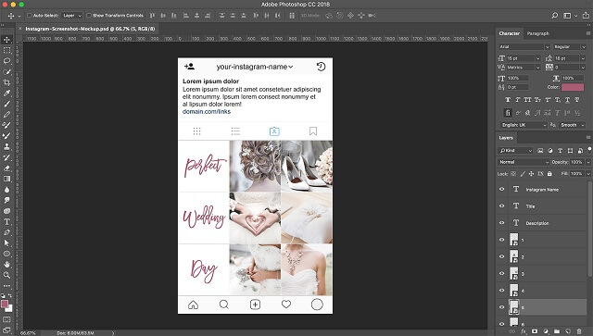Select the Crop tool
Image resolution: width=593 pixels, height=336 pixels.
(6, 82)
